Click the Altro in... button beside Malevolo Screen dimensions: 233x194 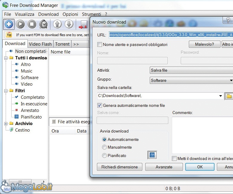click(x=227, y=44)
